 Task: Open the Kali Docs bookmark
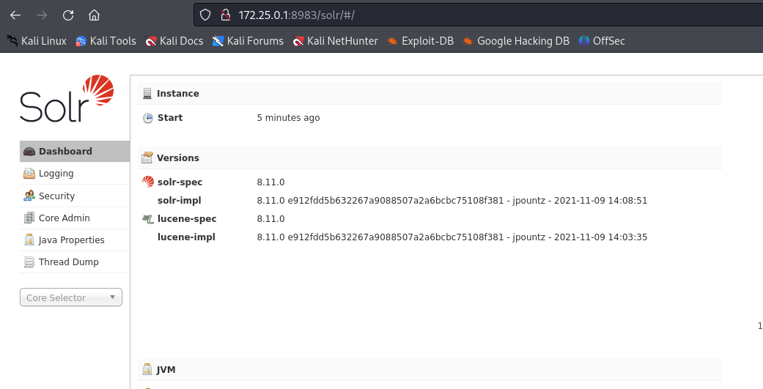point(174,41)
